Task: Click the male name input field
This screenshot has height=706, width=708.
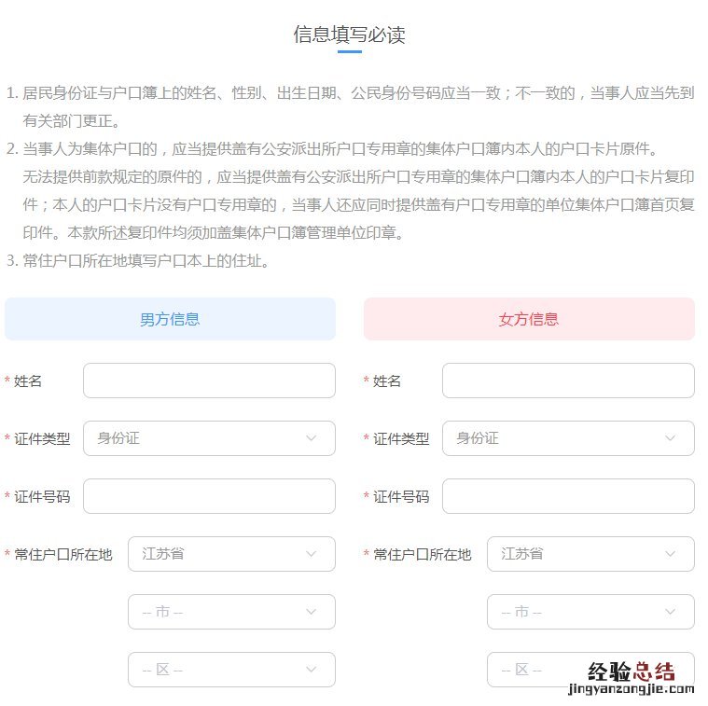Action: point(209,381)
